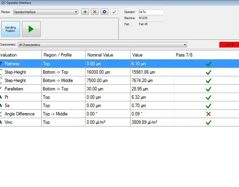Image resolution: width=239 pixels, height=187 pixels.
Task: Click the green pass checkmark for Vmc
Action: 208,122
